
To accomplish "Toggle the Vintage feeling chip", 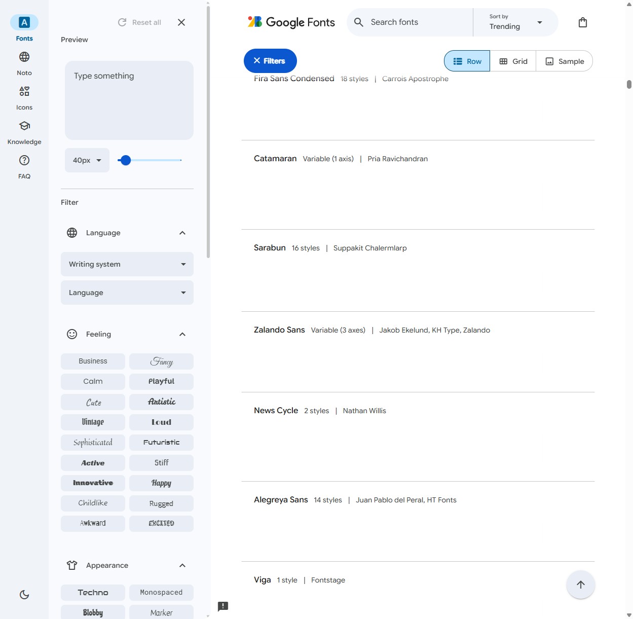I will 93,422.
